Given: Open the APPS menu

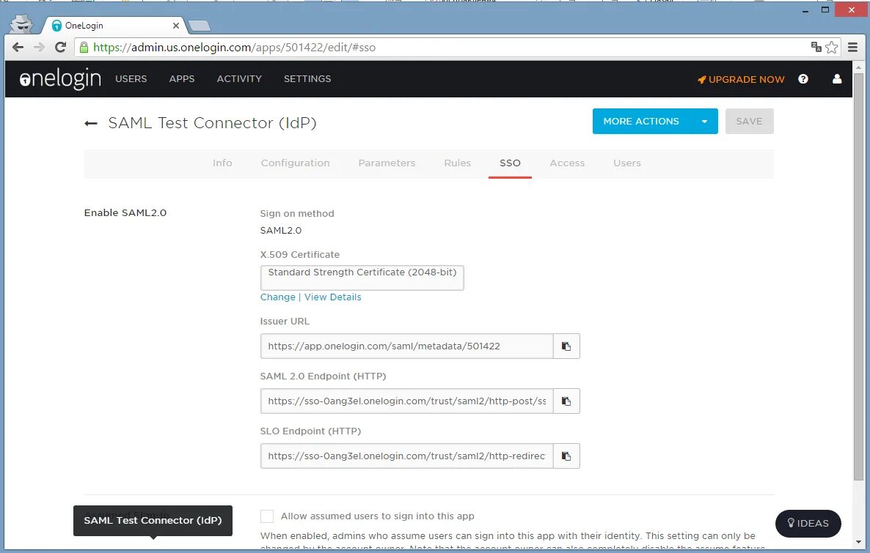Looking at the screenshot, I should [182, 78].
